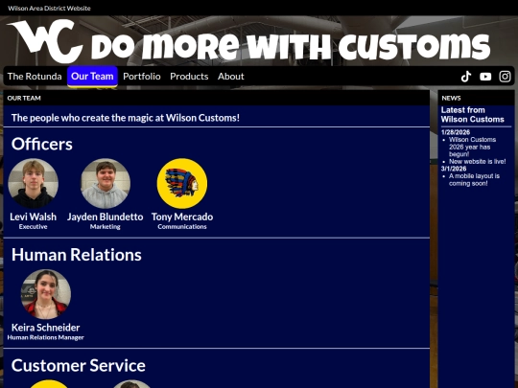Click the Marketing role label
This screenshot has height=388, width=518.
106,227
